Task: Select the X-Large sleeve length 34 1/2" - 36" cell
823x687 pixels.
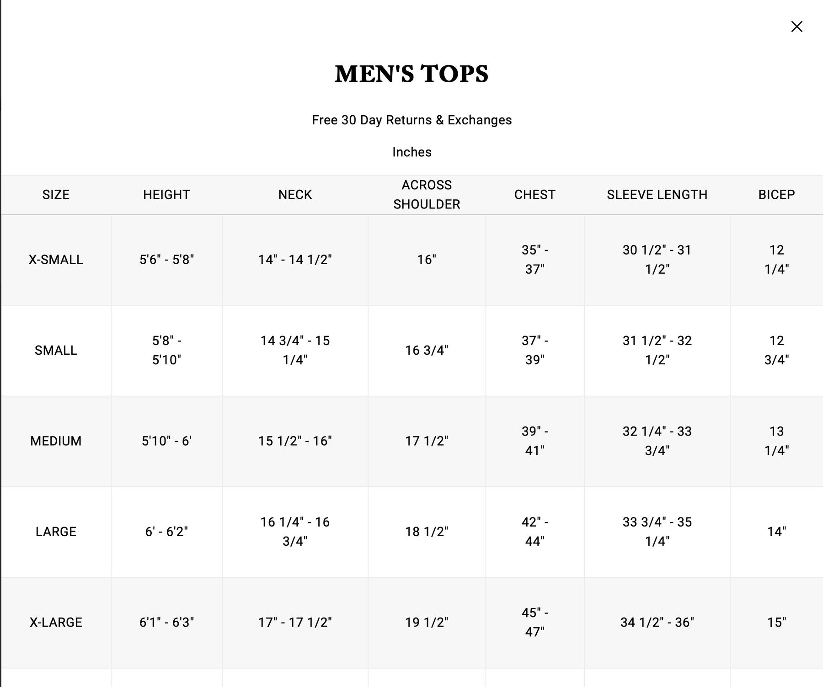Action: [657, 622]
